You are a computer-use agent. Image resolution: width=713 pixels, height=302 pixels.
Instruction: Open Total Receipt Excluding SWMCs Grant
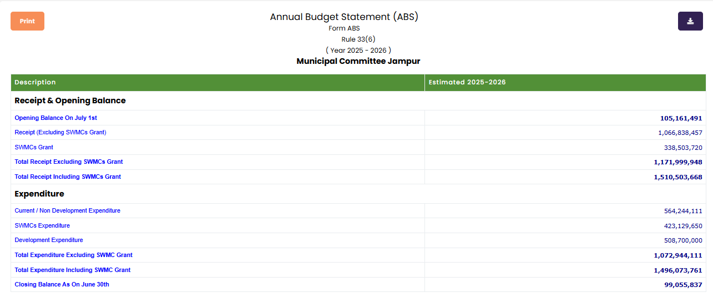(69, 162)
